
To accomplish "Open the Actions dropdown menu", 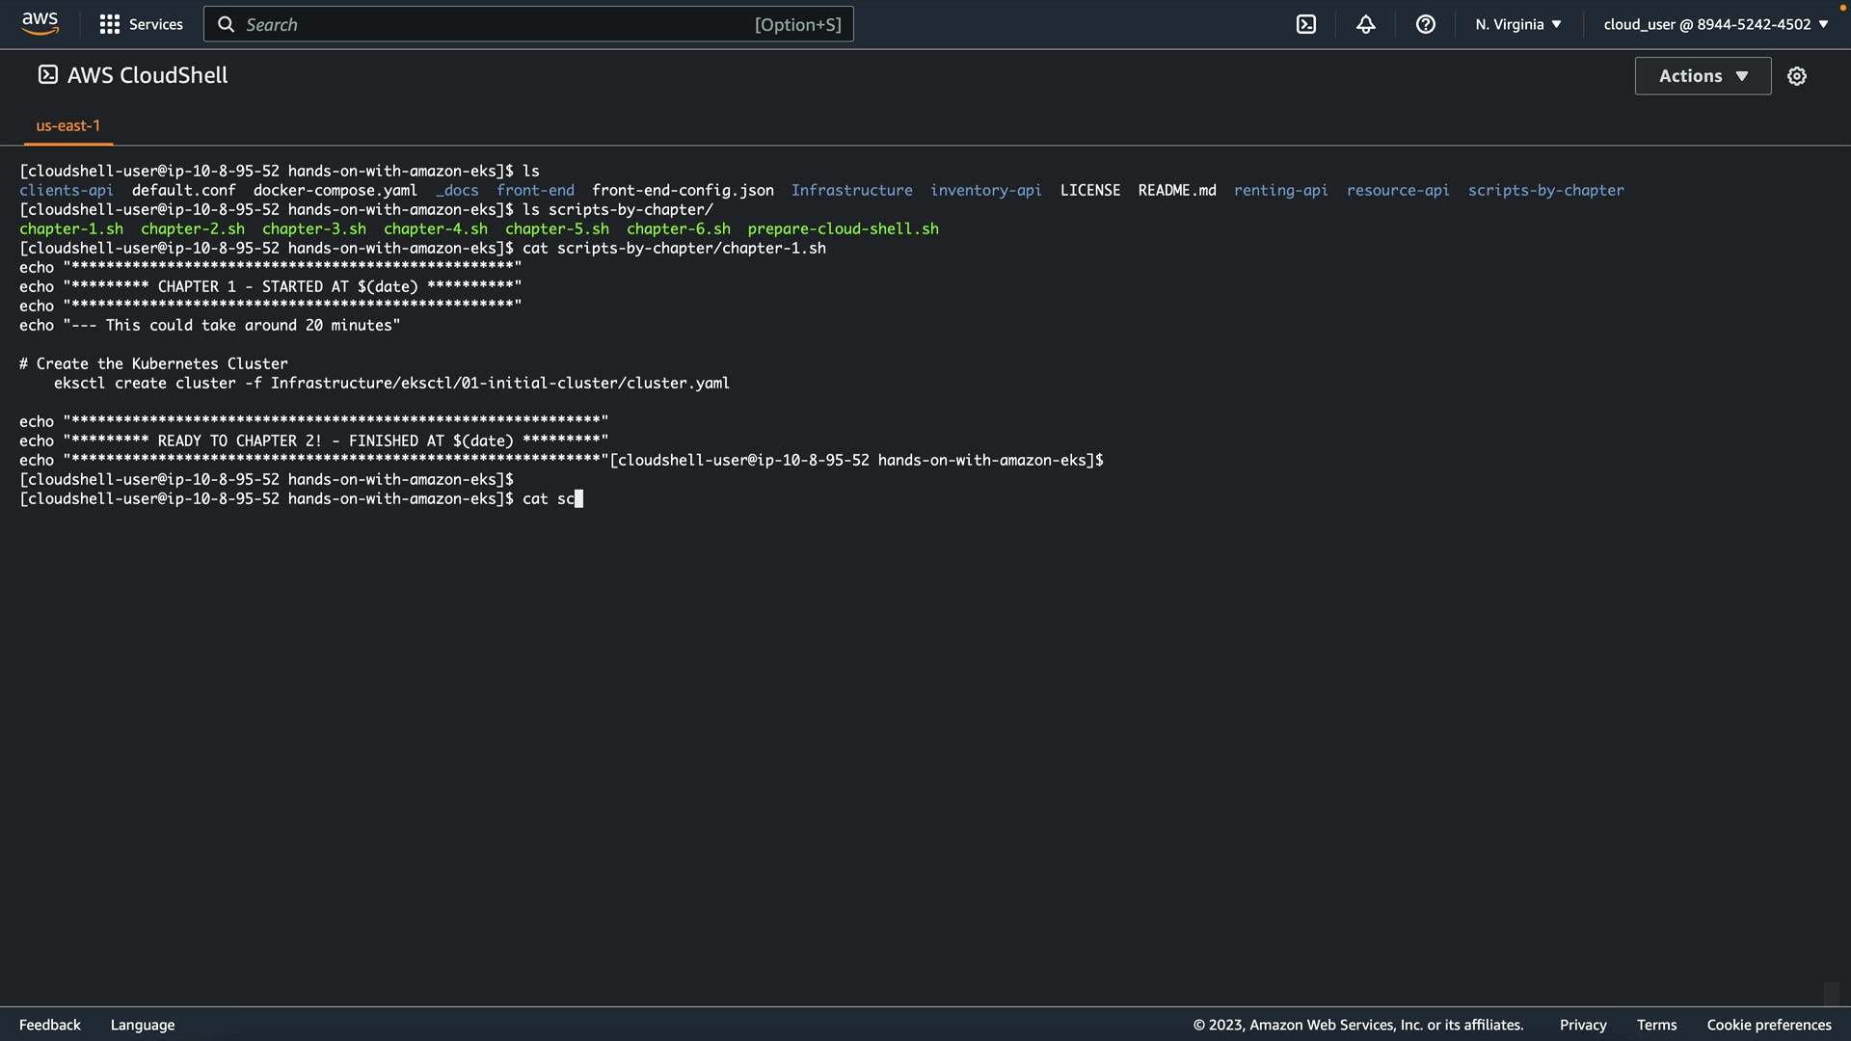I will tap(1703, 76).
